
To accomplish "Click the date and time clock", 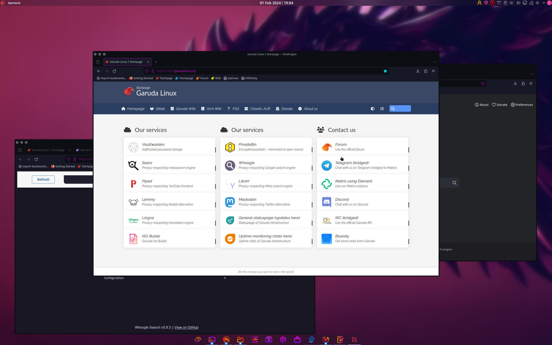I will click(x=276, y=3).
